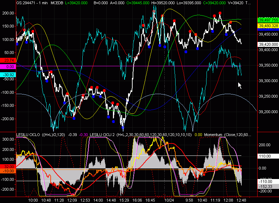The image size is (279, 203).
Task: Click the 11:19 time axis label
Action: 215,200
